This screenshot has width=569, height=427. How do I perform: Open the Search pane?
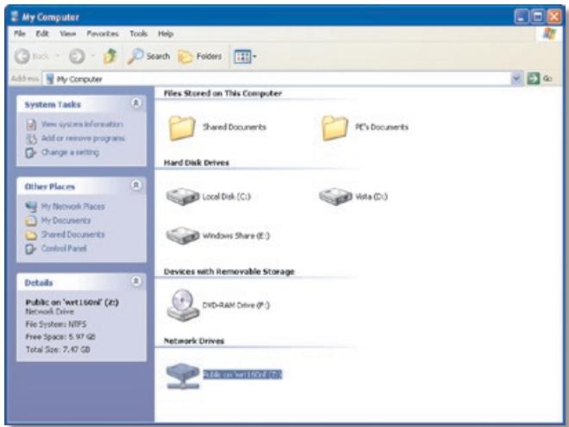(149, 56)
